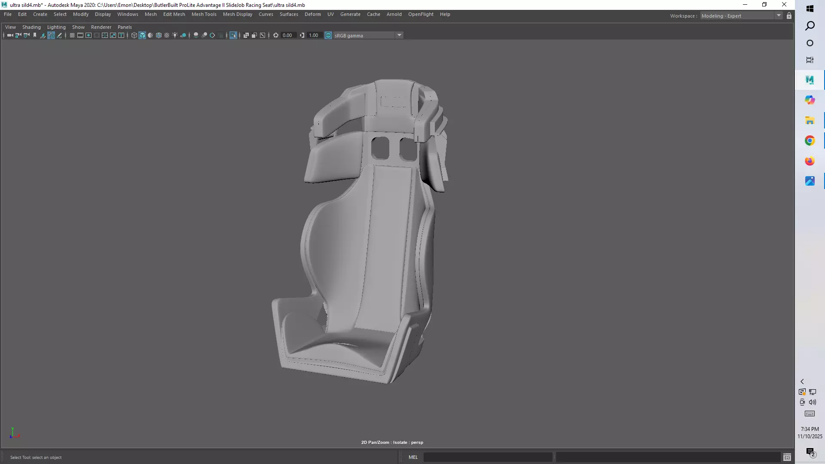
Task: Toggle the viewport Grid display
Action: point(72,35)
